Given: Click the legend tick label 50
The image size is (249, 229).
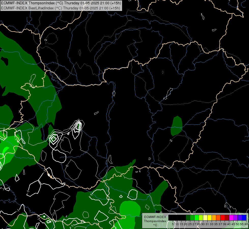Looking at the screenshot, I should [x=238, y=224].
